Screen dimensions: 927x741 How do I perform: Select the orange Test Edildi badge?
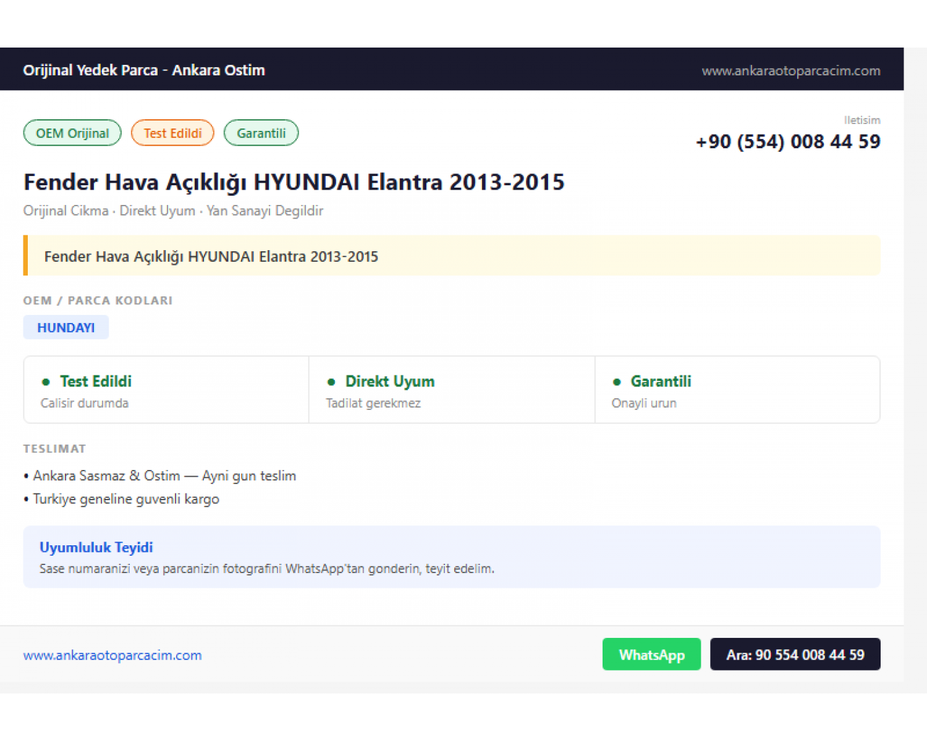point(172,133)
